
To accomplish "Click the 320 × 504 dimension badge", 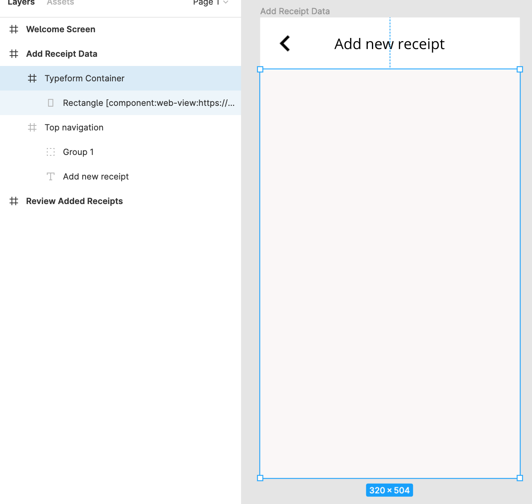I will point(390,490).
